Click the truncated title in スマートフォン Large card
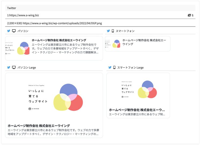This screenshot has height=145, width=201. (x=137, y=110)
